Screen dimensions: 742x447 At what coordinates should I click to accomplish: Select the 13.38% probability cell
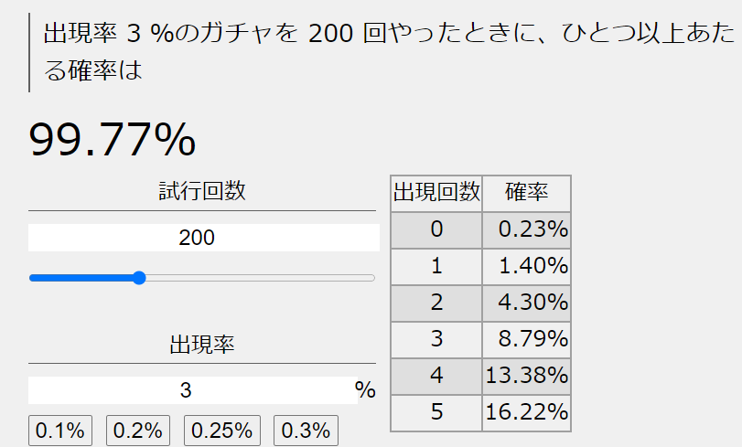click(x=527, y=376)
